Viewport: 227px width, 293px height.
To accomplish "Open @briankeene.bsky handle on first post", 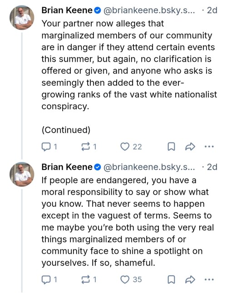I will (x=149, y=10).
